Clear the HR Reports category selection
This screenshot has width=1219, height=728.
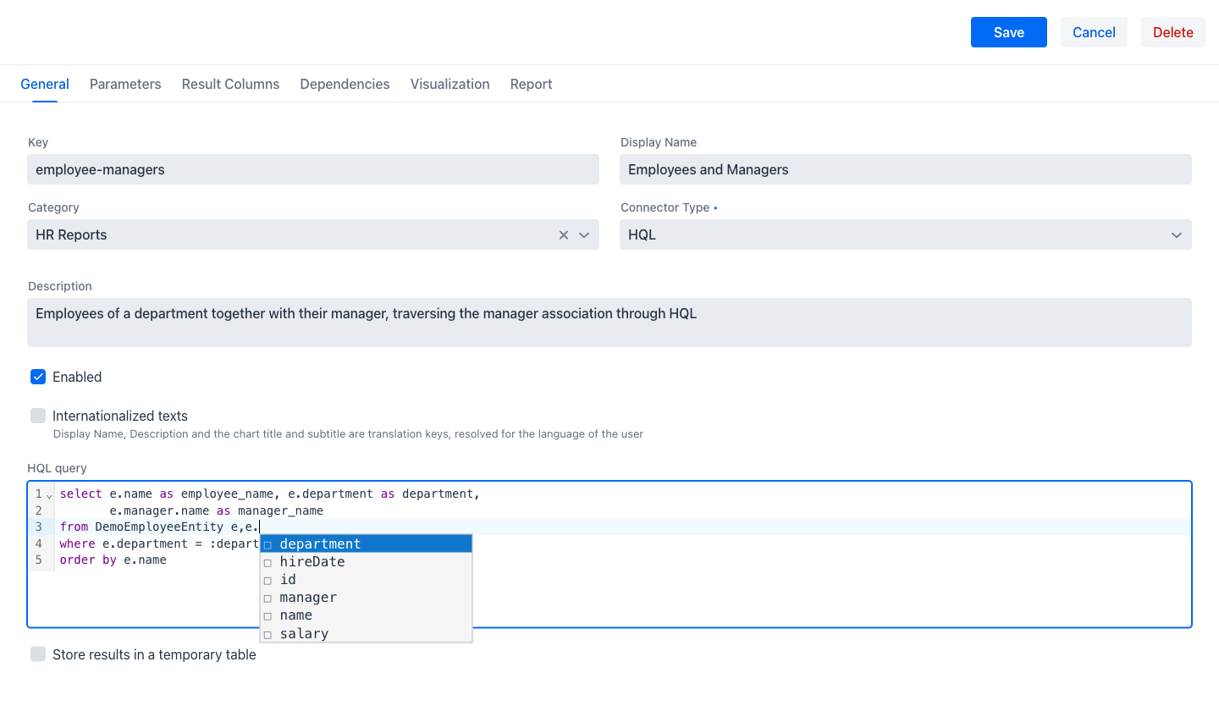[x=564, y=235]
